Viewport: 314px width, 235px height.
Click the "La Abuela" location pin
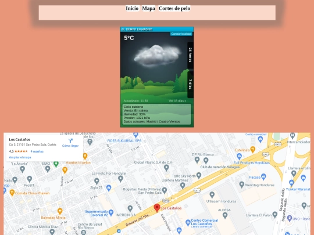click(23, 169)
